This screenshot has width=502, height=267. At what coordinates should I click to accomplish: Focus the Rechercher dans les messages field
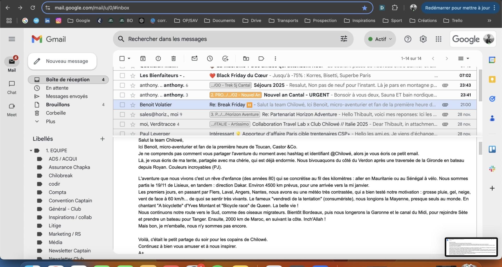[x=233, y=39]
